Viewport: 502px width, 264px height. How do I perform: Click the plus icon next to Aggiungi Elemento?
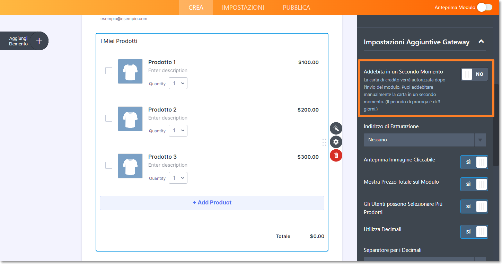39,41
